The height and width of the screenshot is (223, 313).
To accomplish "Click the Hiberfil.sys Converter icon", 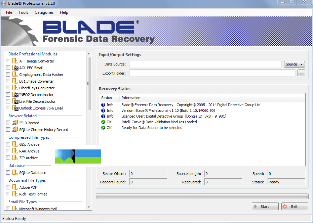I will [15, 88].
